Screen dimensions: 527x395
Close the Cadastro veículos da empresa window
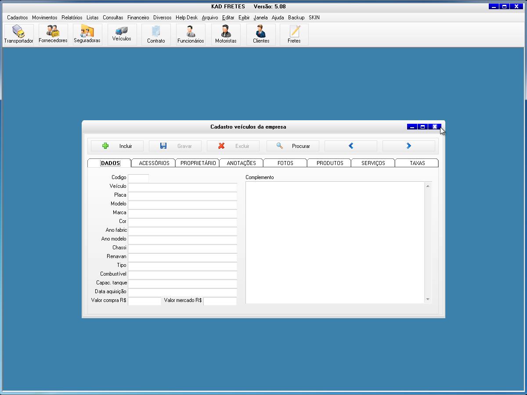[435, 127]
